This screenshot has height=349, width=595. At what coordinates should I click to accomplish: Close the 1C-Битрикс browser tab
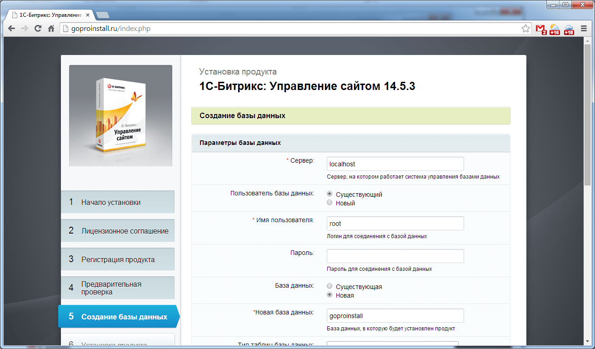(88, 15)
